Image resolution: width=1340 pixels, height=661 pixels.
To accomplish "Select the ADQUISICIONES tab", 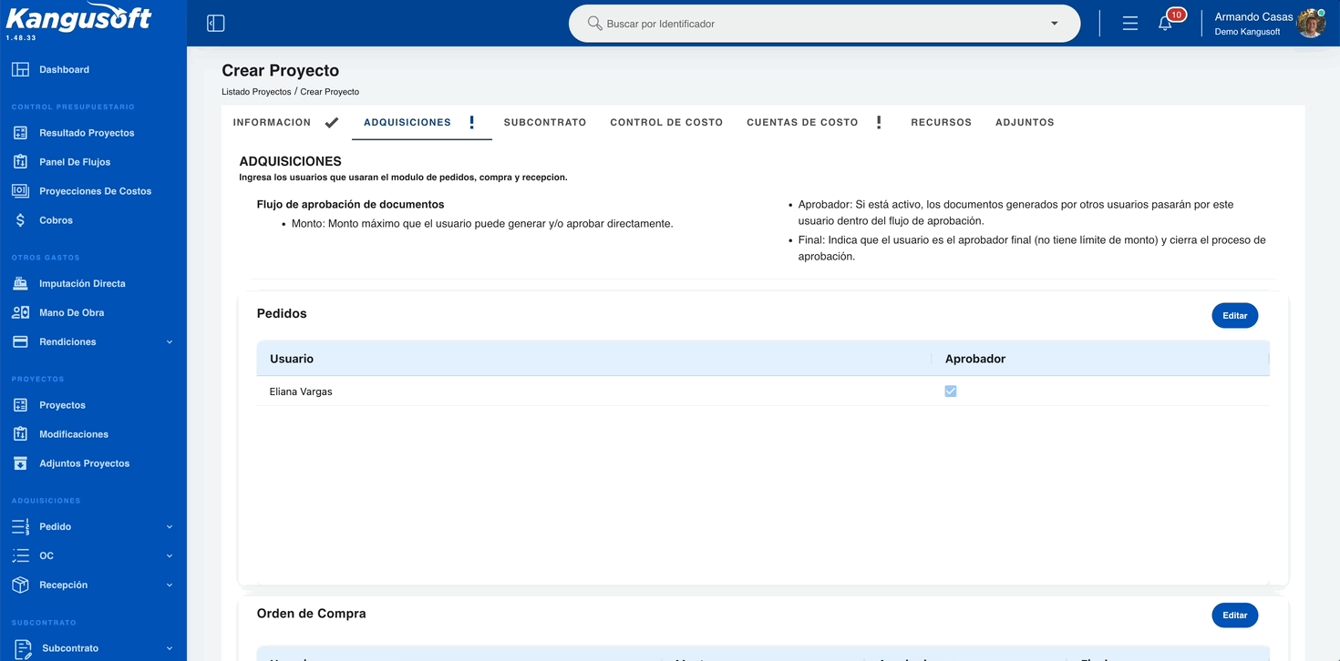I will pyautogui.click(x=407, y=122).
